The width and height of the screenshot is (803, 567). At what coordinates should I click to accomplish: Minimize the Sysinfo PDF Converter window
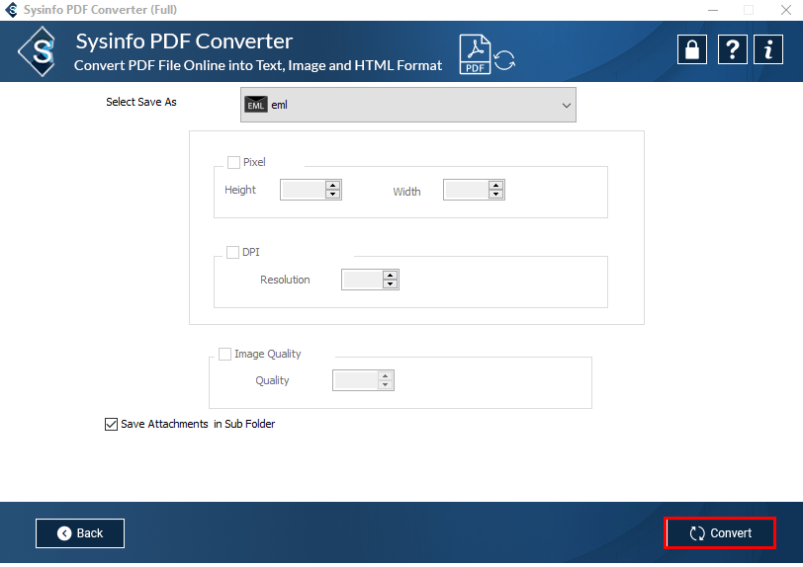[x=713, y=10]
